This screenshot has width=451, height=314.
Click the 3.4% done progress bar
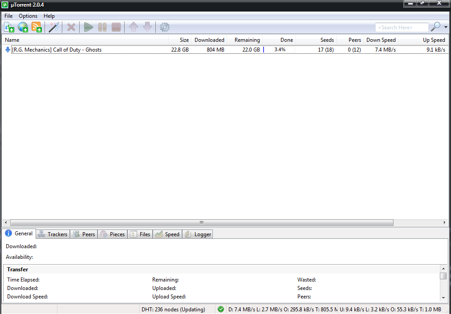[x=279, y=50]
